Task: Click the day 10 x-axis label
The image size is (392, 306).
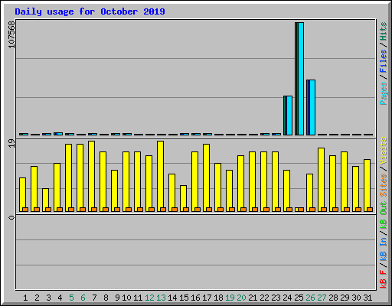Action: pos(126,298)
